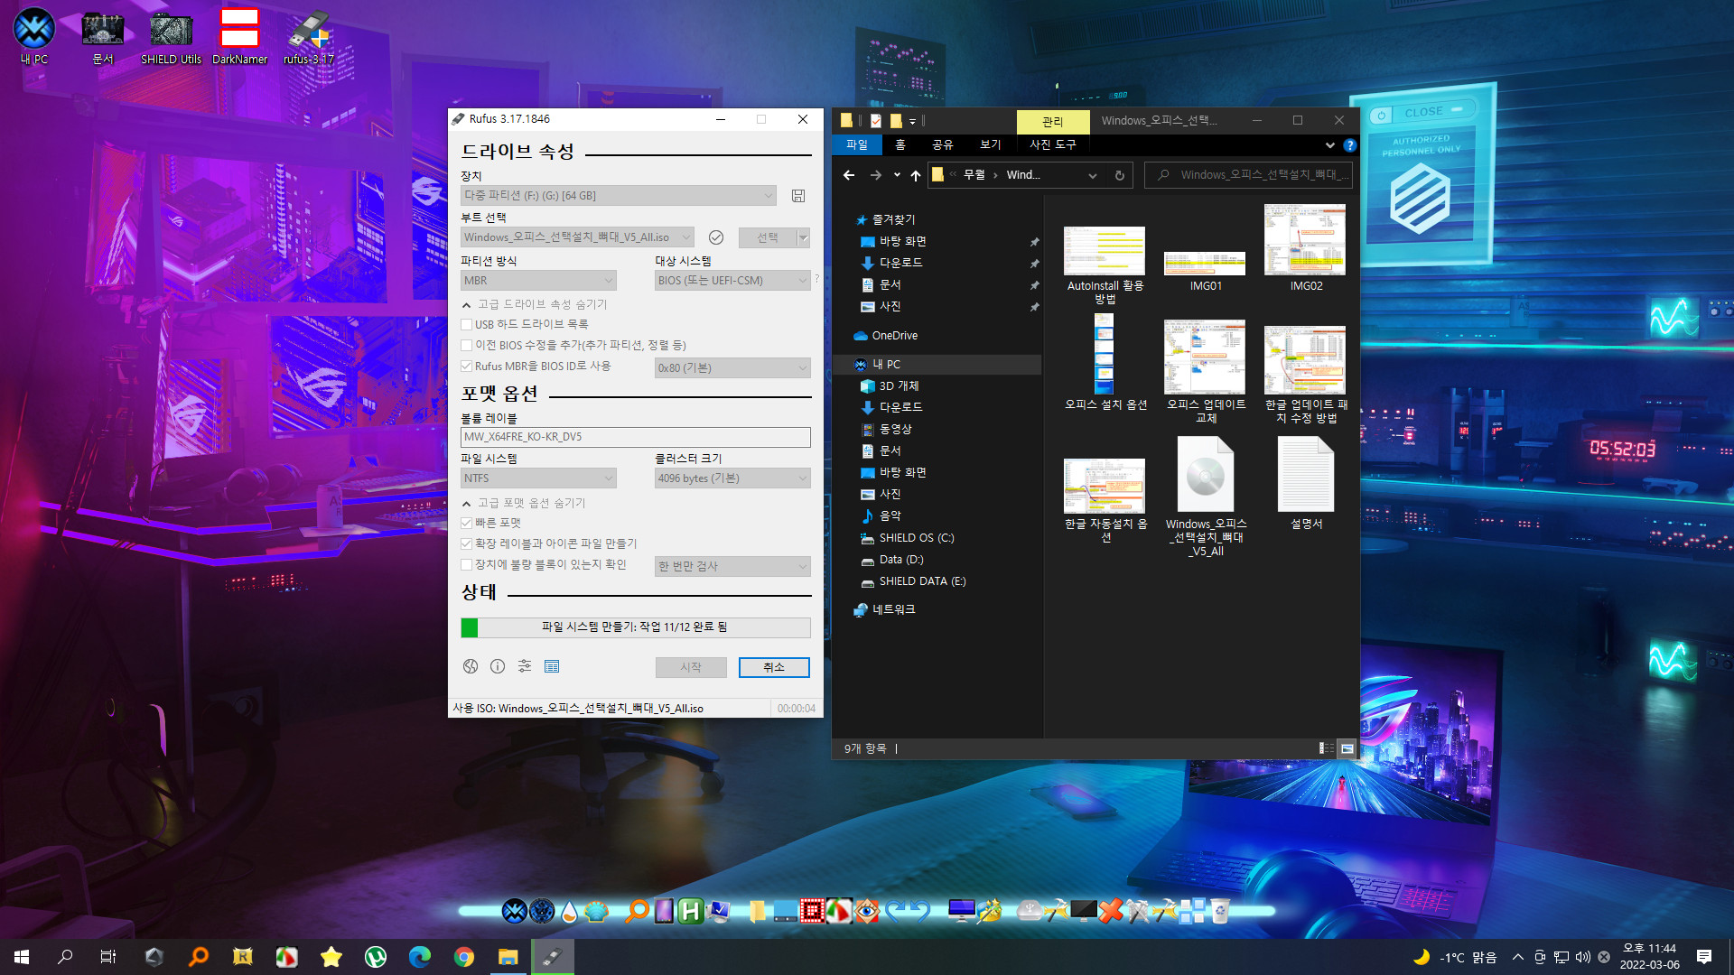Viewport: 1734px width, 975px height.
Task: Open the 한 번만 검사 dropdown
Action: pyautogui.click(x=732, y=566)
